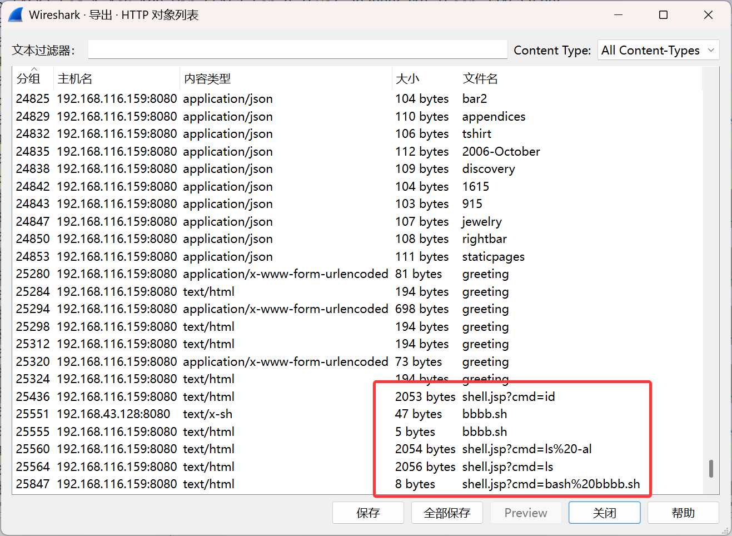Viewport: 732px width, 536px height.
Task: Select the rightbar file row
Action: (x=357, y=239)
